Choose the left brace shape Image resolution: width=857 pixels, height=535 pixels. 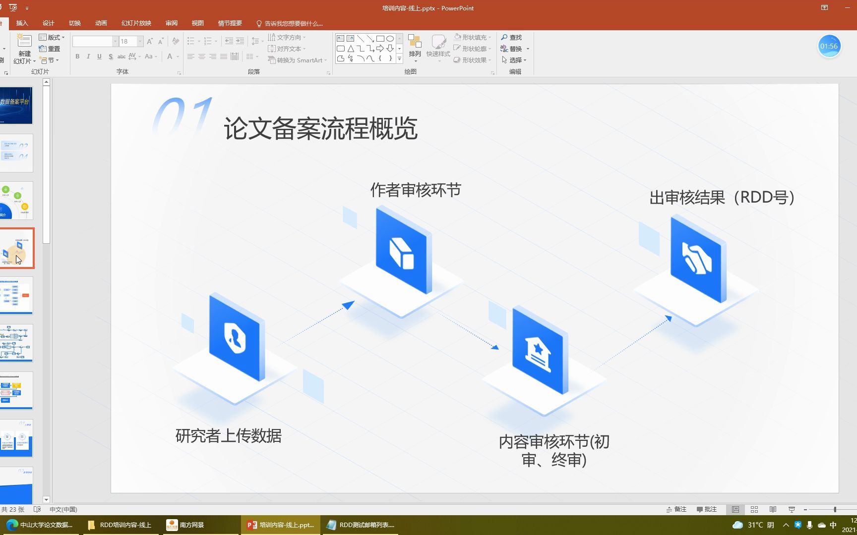[380, 58]
